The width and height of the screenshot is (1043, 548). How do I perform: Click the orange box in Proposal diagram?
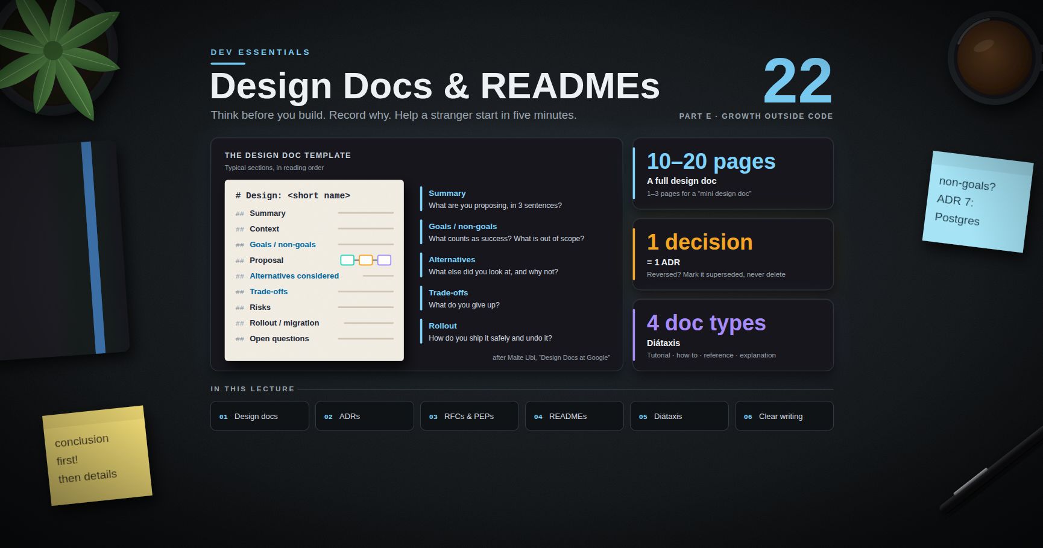[366, 260]
